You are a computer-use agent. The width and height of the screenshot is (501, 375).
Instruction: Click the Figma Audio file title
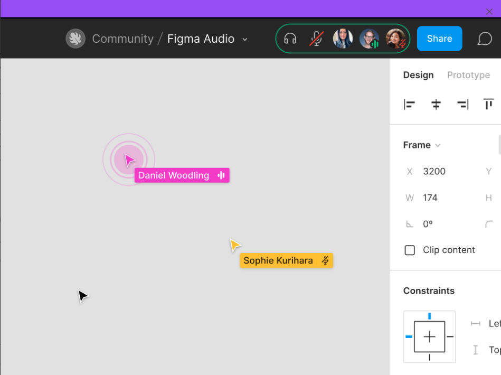[x=201, y=39]
